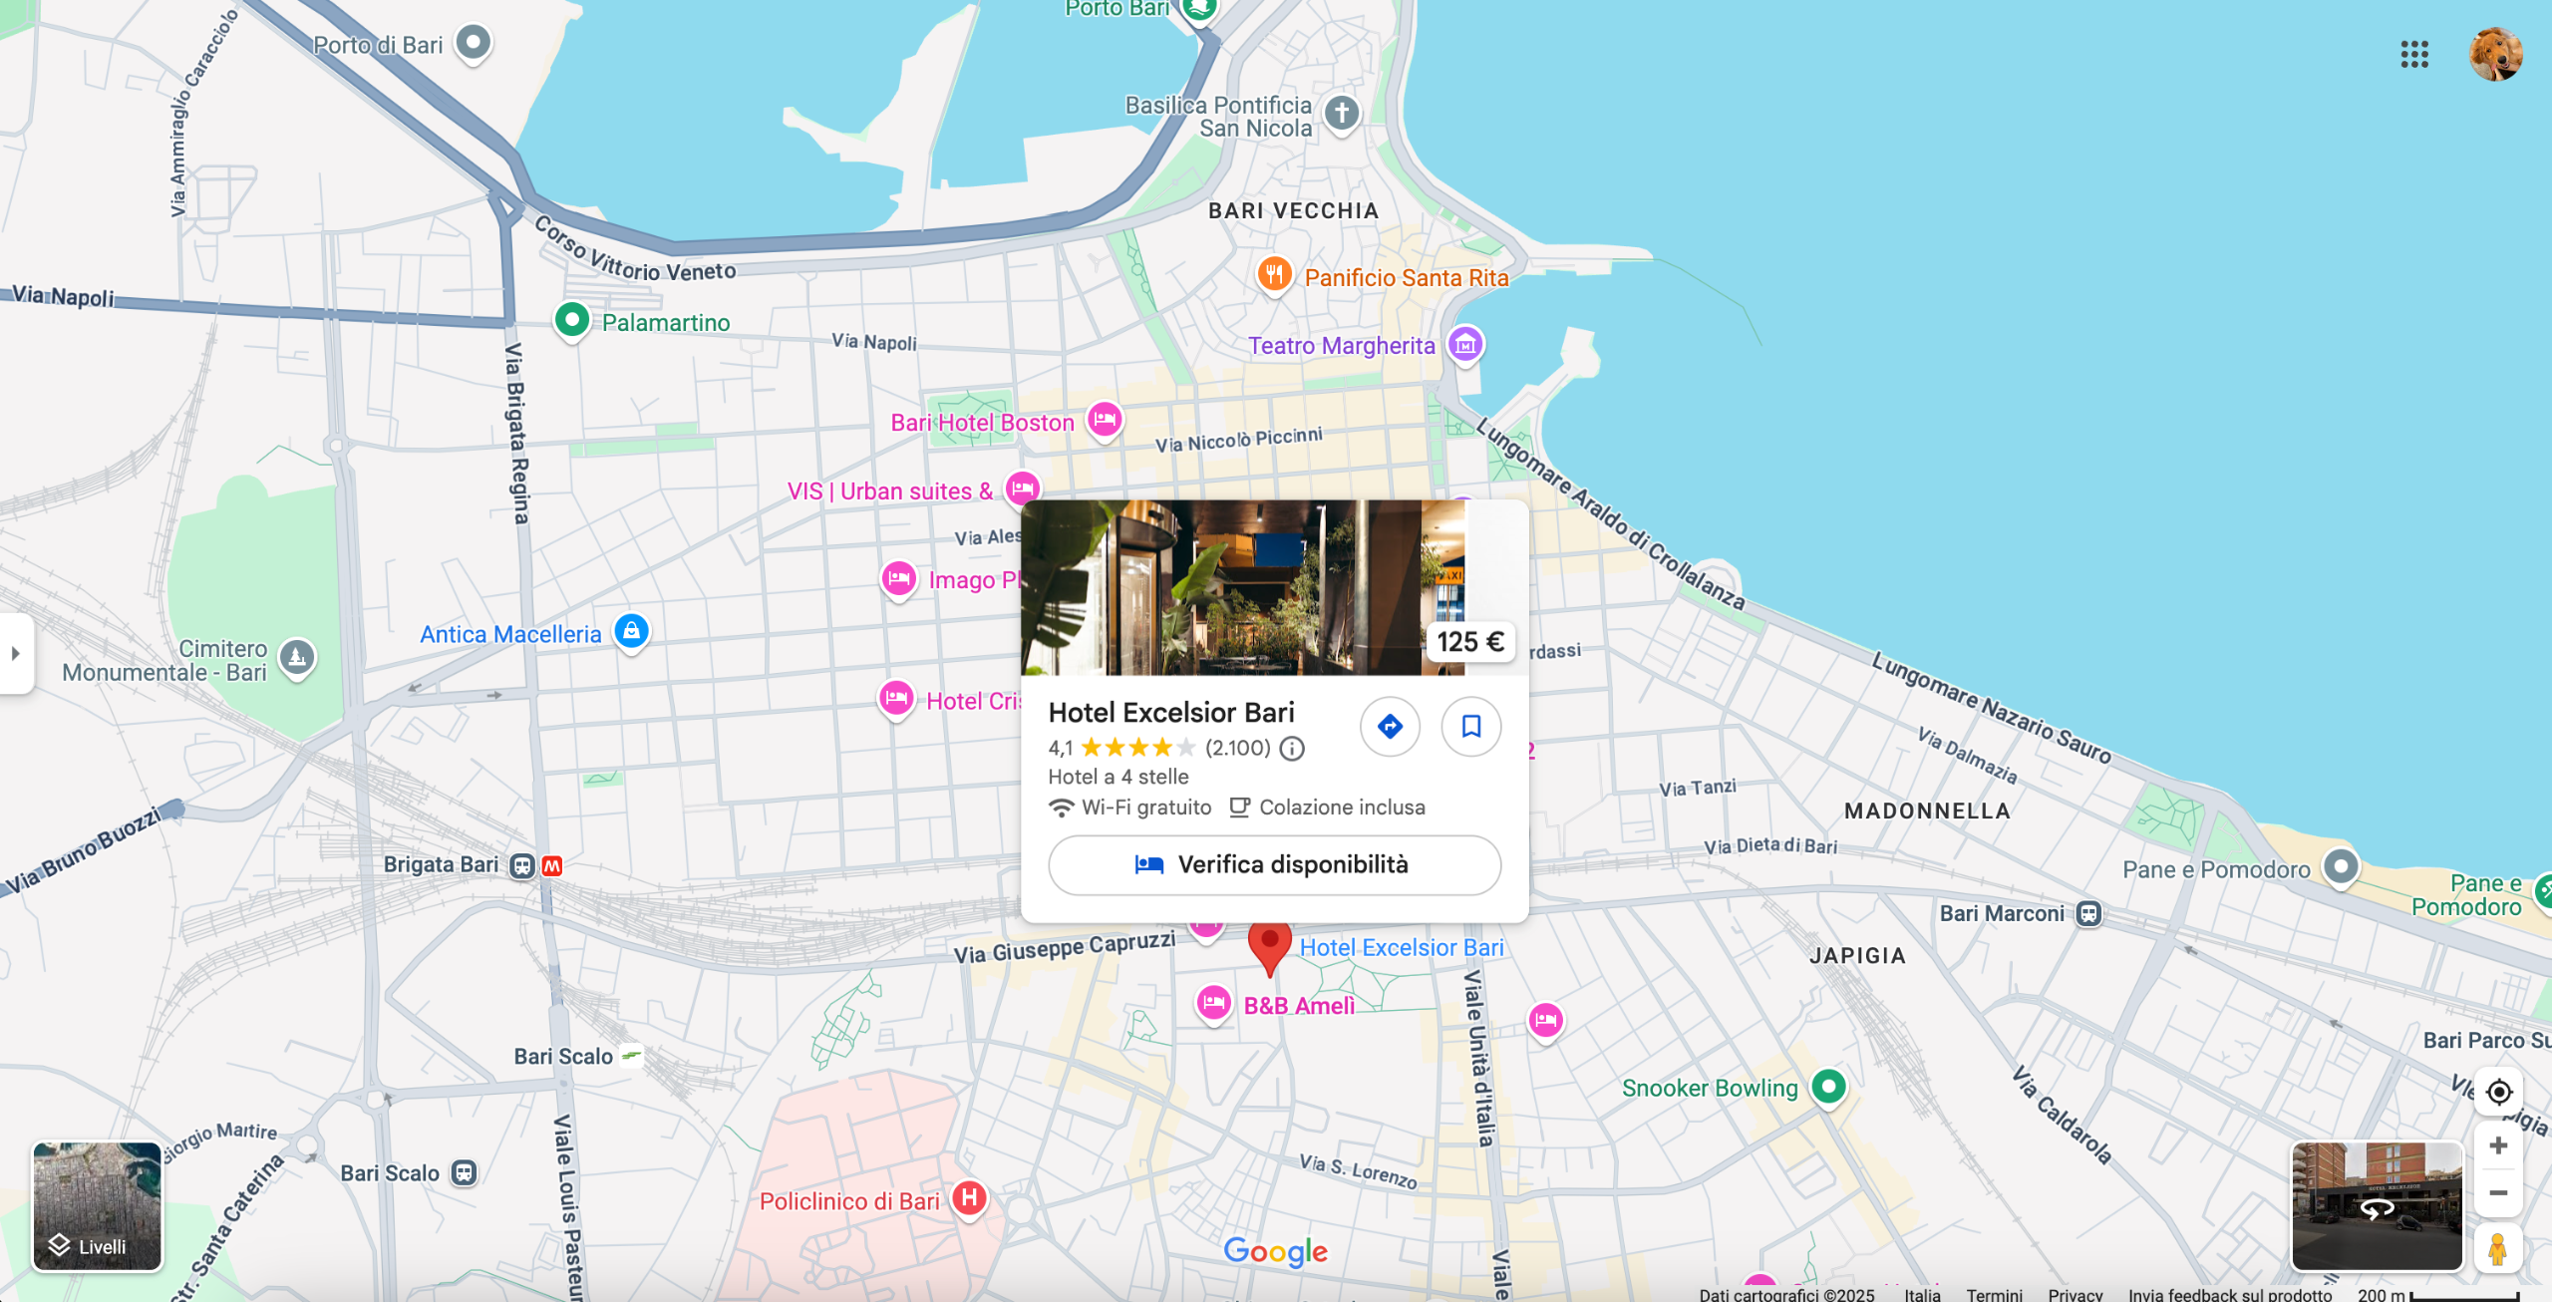This screenshot has width=2552, height=1302.
Task: Open the Street View preview thumbnail
Action: click(2377, 1206)
